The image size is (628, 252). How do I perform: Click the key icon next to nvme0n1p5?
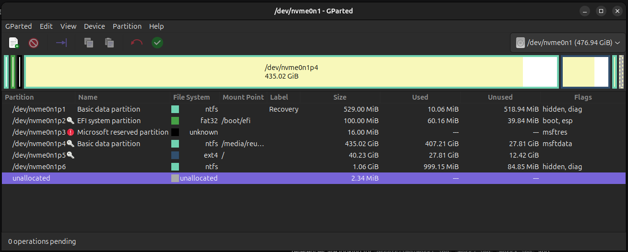tap(71, 155)
